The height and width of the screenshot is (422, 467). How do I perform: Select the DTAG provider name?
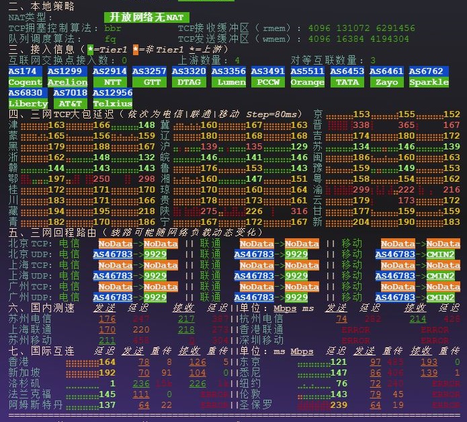(x=189, y=82)
